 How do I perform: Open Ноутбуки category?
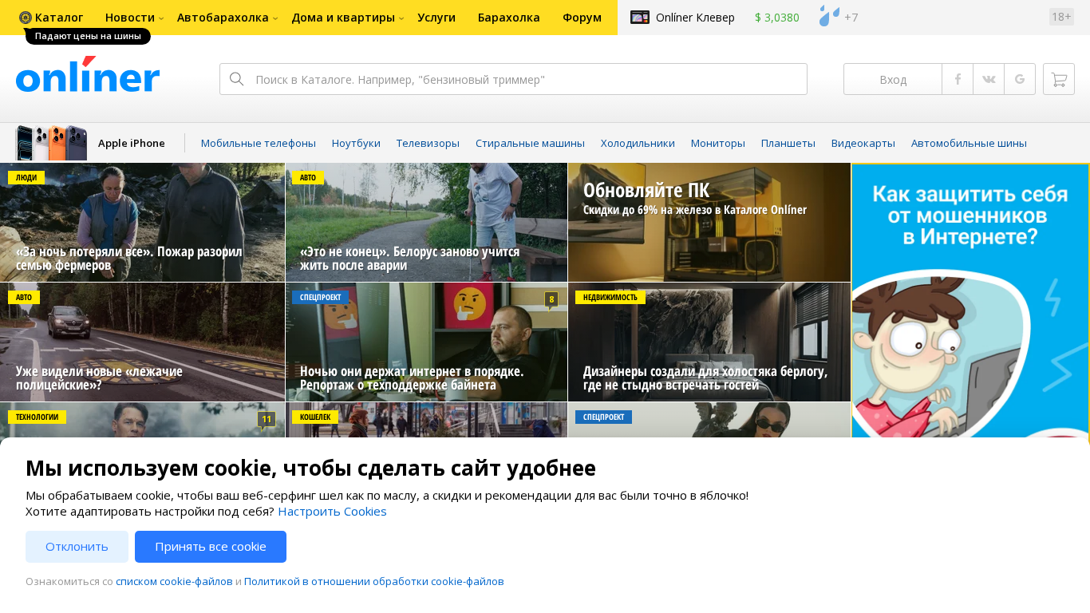pos(356,144)
